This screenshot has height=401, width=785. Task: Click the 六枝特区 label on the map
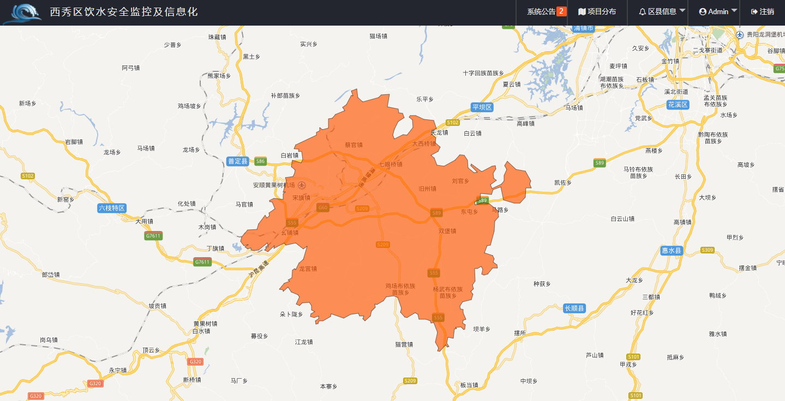coord(112,208)
